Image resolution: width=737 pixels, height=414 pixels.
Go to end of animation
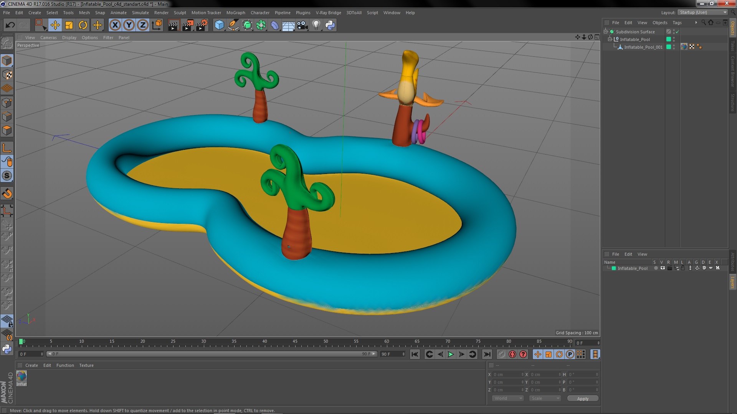coord(487,354)
